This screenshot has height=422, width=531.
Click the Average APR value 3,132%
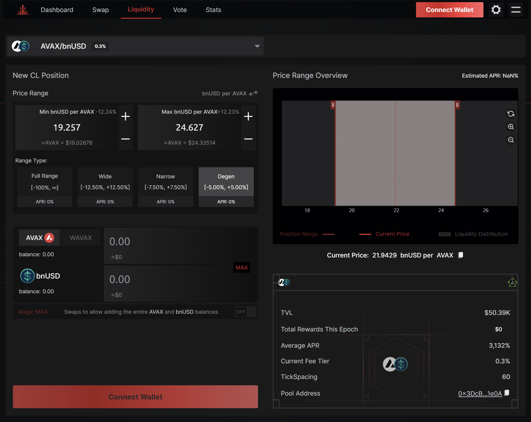tap(499, 345)
